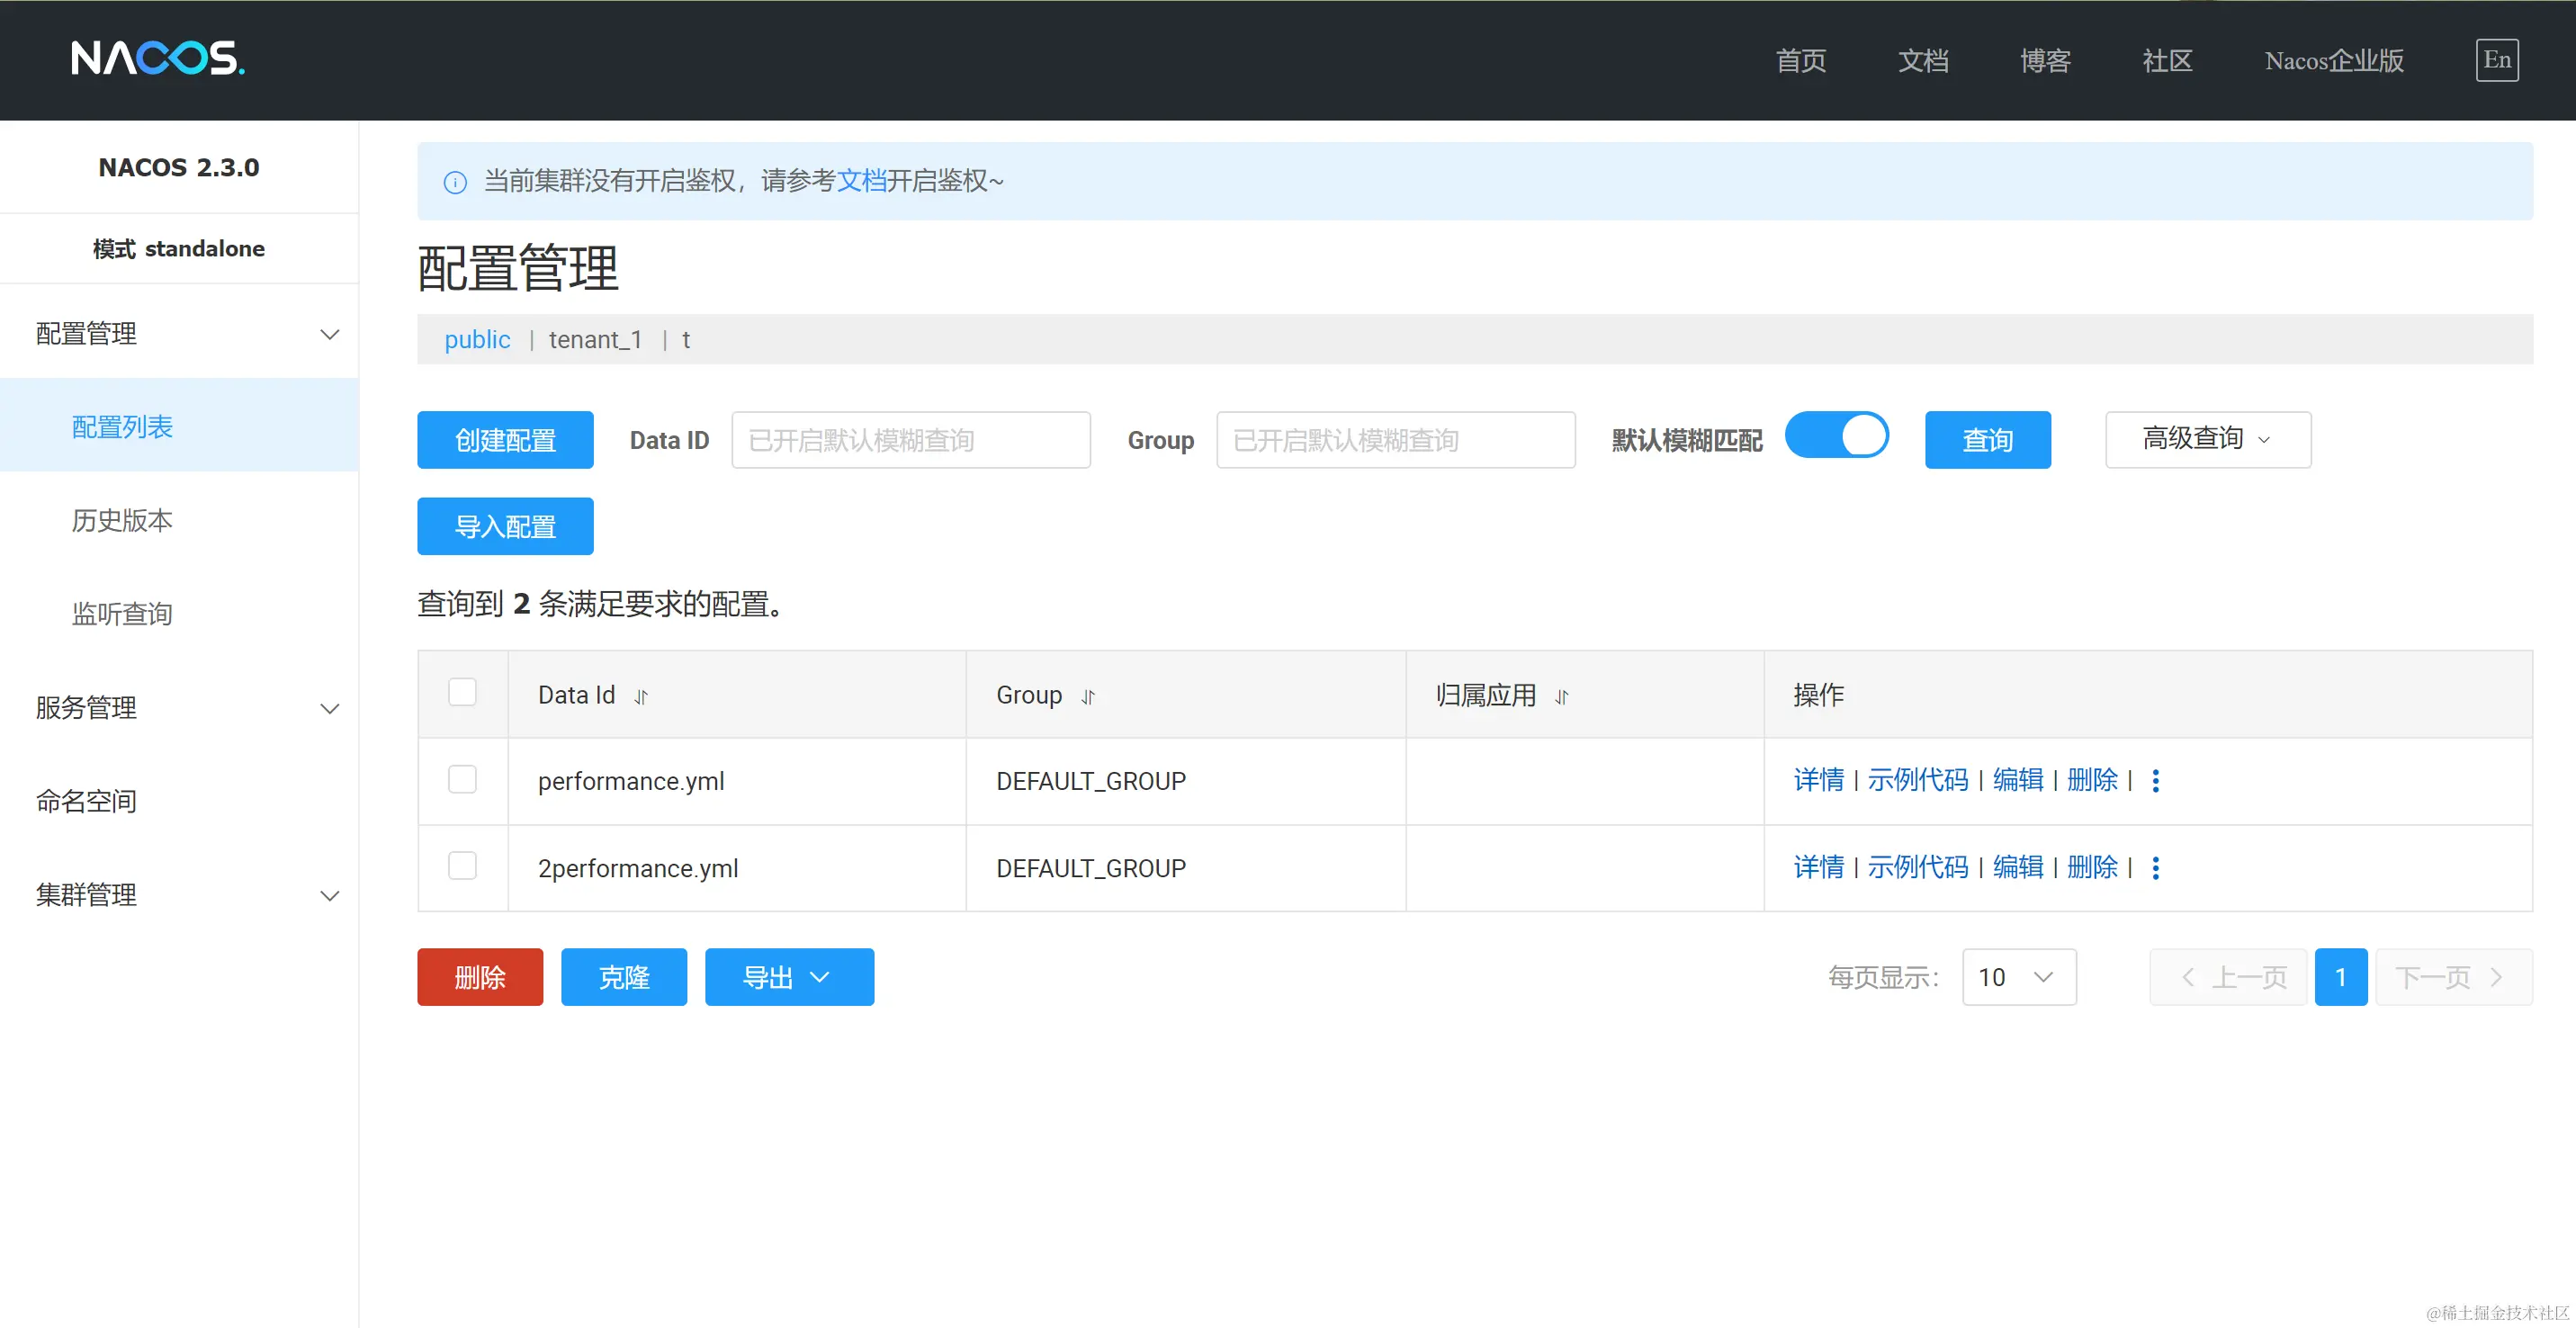Switch to the tenant_1 namespace tab
Image resolution: width=2576 pixels, height=1328 pixels.
pyautogui.click(x=595, y=340)
